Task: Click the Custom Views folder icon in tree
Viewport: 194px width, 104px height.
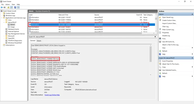Action: point(4,13)
